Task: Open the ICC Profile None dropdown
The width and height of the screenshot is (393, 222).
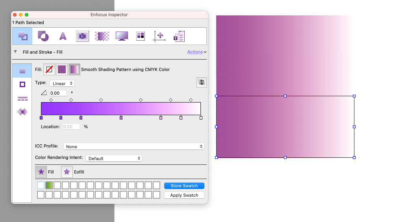Action: tap(133, 147)
